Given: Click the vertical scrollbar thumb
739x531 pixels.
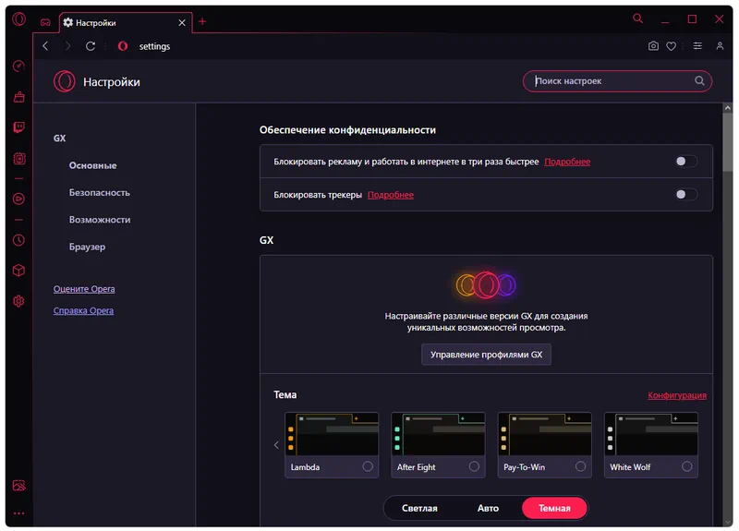Looking at the screenshot, I should 728,142.
